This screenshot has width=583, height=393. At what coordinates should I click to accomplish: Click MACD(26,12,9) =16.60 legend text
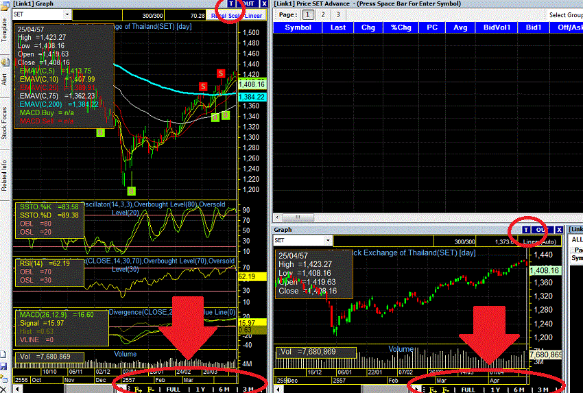coord(56,315)
